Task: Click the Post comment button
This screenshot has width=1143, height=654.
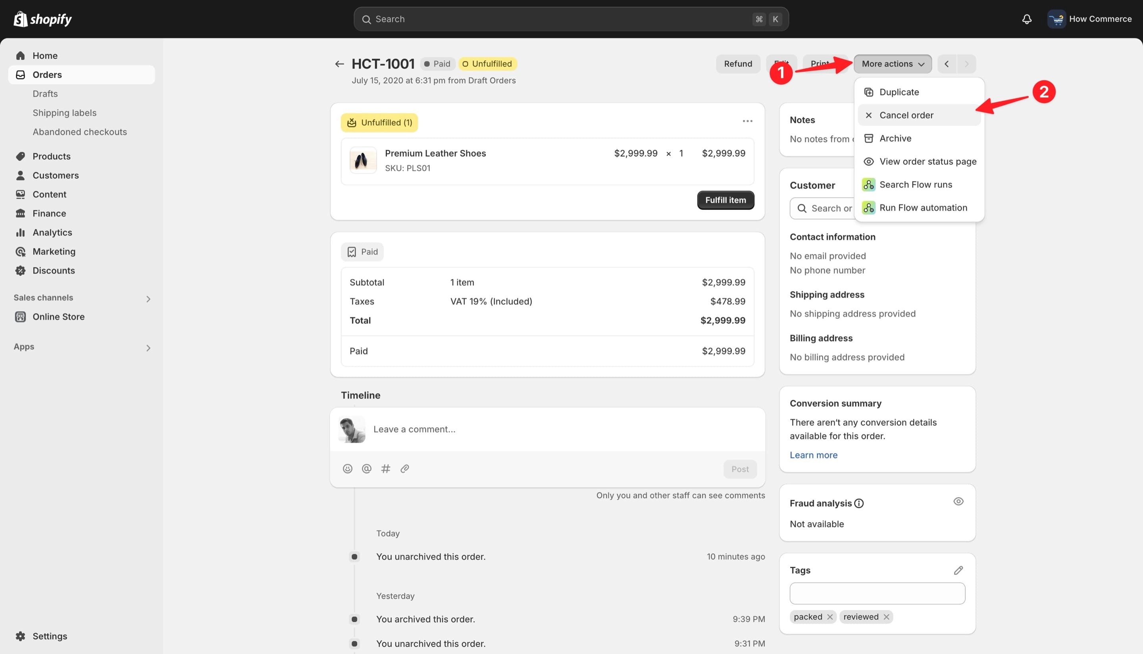Action: (x=739, y=469)
